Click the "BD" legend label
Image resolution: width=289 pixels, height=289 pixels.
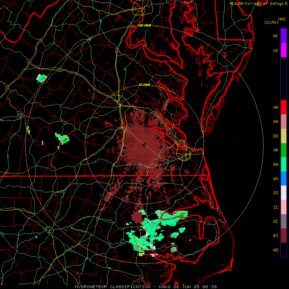coord(276,136)
